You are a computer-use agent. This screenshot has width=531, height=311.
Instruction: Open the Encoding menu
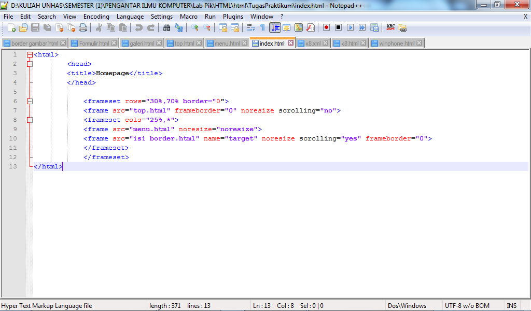pyautogui.click(x=96, y=17)
